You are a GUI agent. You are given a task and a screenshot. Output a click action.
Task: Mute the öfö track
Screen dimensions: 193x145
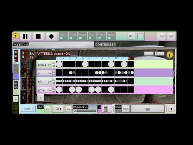point(53,83)
